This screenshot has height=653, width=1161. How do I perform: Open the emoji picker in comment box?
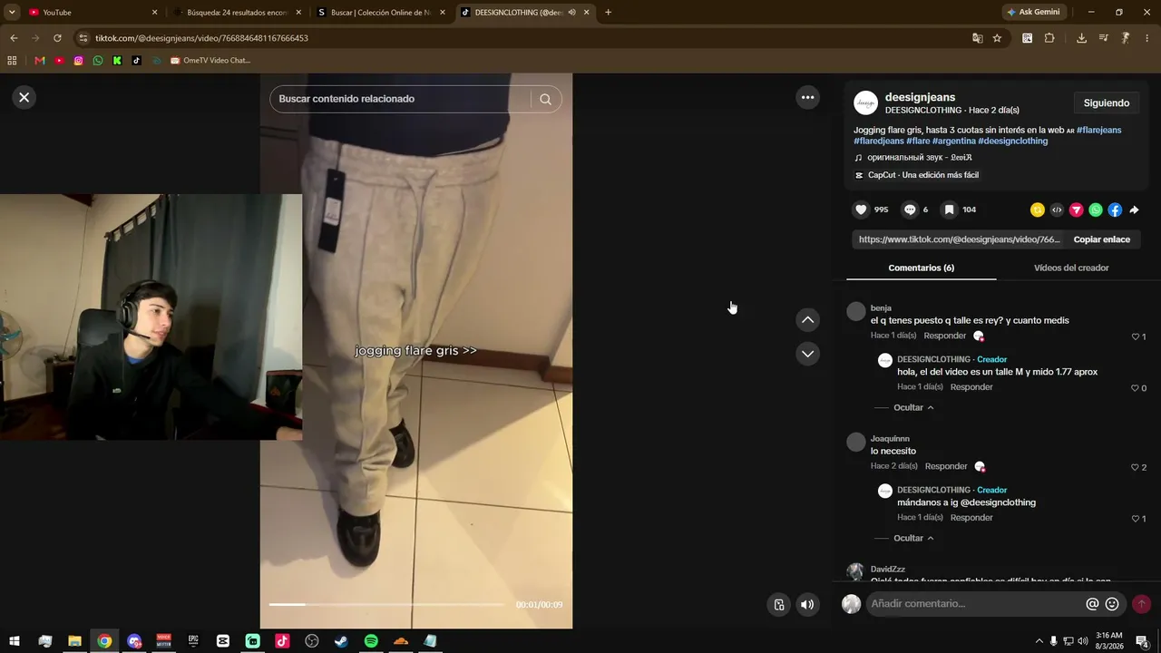[x=1112, y=604]
